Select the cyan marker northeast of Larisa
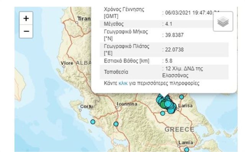 (x=181, y=97)
